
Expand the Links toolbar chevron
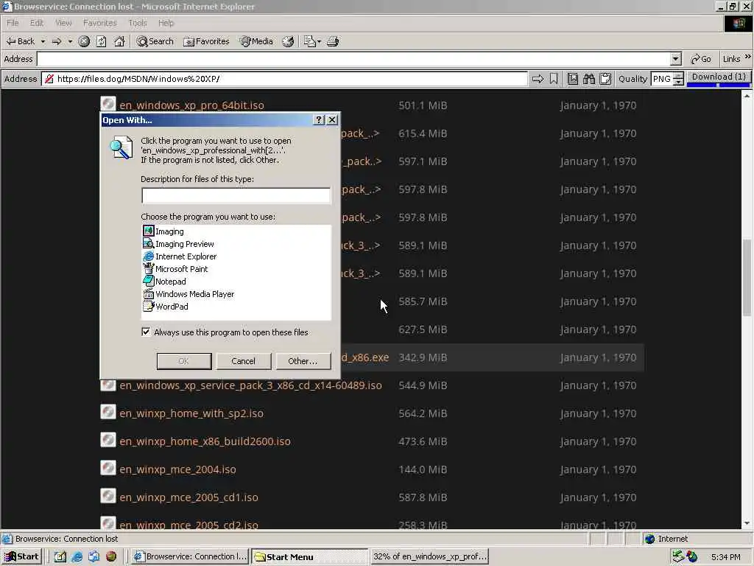point(748,57)
